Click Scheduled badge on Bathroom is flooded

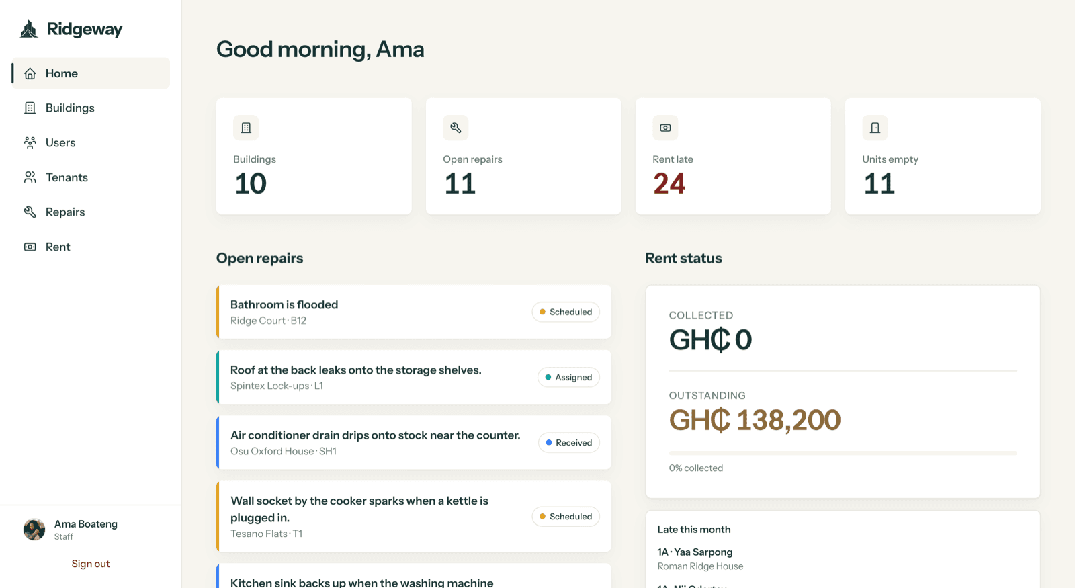coord(566,312)
